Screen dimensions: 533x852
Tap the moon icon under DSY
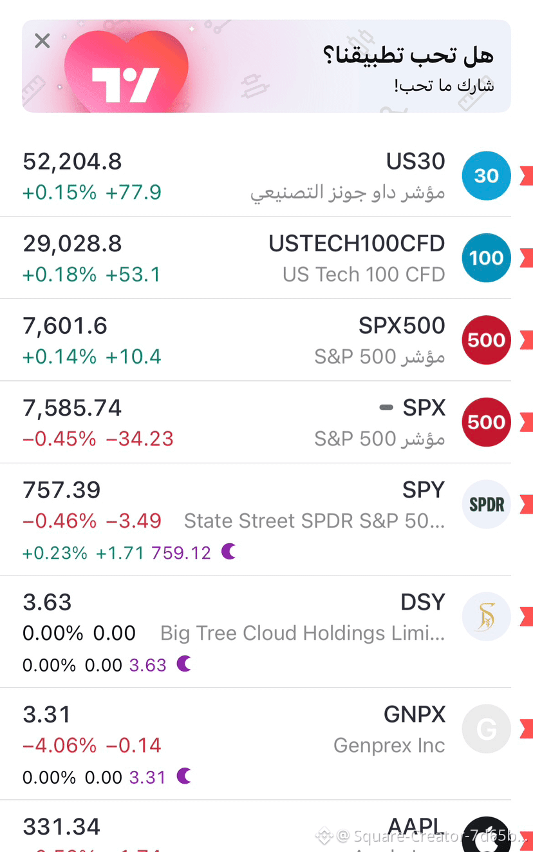tap(184, 664)
